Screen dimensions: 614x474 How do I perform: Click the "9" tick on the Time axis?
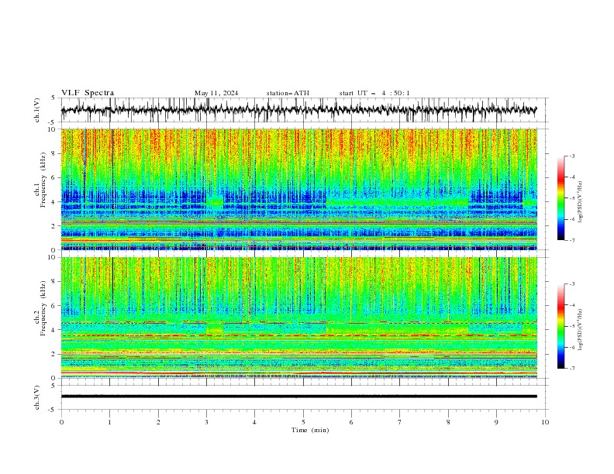(496, 422)
